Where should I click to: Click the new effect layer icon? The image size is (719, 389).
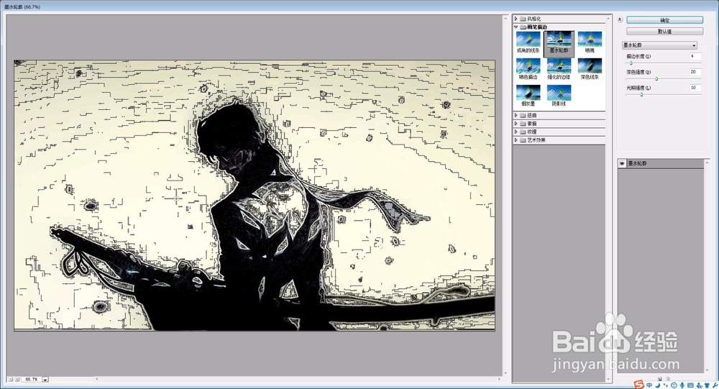[x=659, y=379]
